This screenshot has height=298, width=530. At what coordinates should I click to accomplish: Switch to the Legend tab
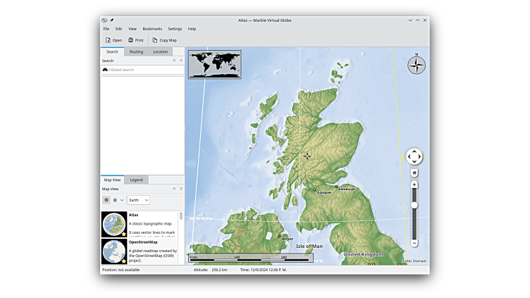pos(136,180)
